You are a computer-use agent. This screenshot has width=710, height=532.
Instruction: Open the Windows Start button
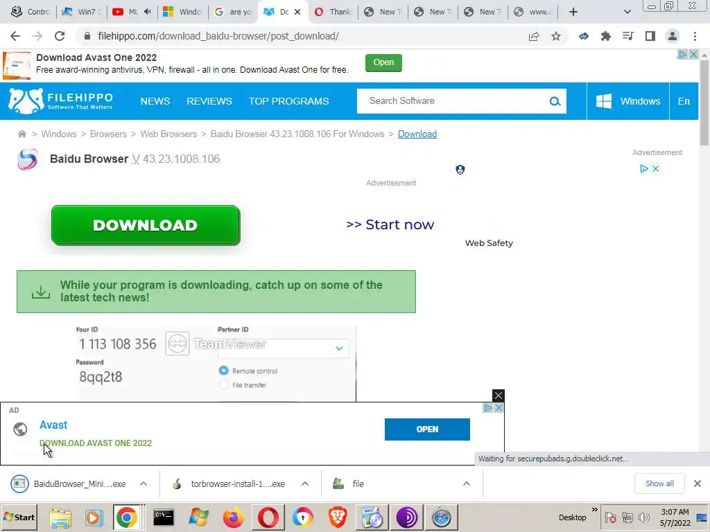pos(19,517)
